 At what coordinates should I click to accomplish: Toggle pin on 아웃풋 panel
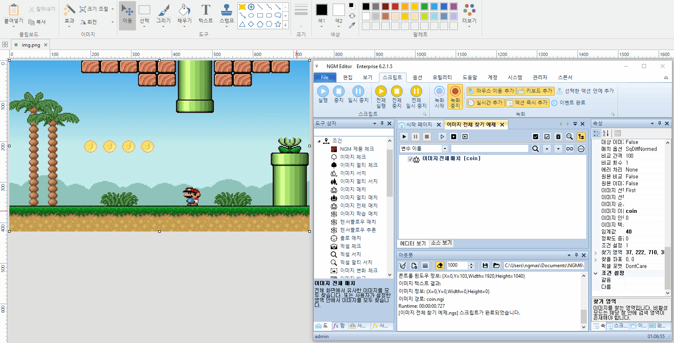(x=576, y=255)
